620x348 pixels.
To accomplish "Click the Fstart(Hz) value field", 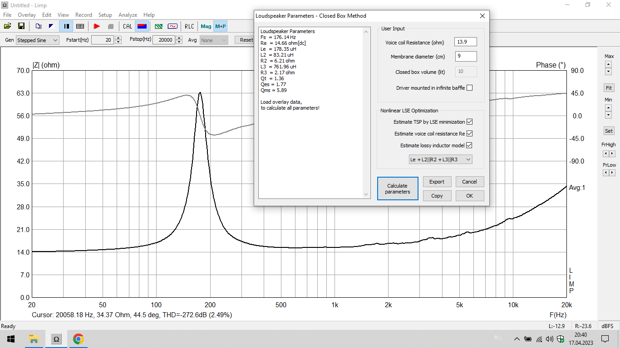I will [103, 40].
